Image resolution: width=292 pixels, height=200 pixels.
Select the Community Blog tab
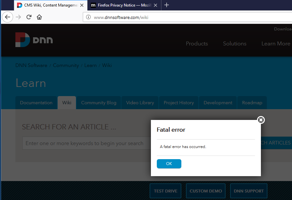[99, 103]
